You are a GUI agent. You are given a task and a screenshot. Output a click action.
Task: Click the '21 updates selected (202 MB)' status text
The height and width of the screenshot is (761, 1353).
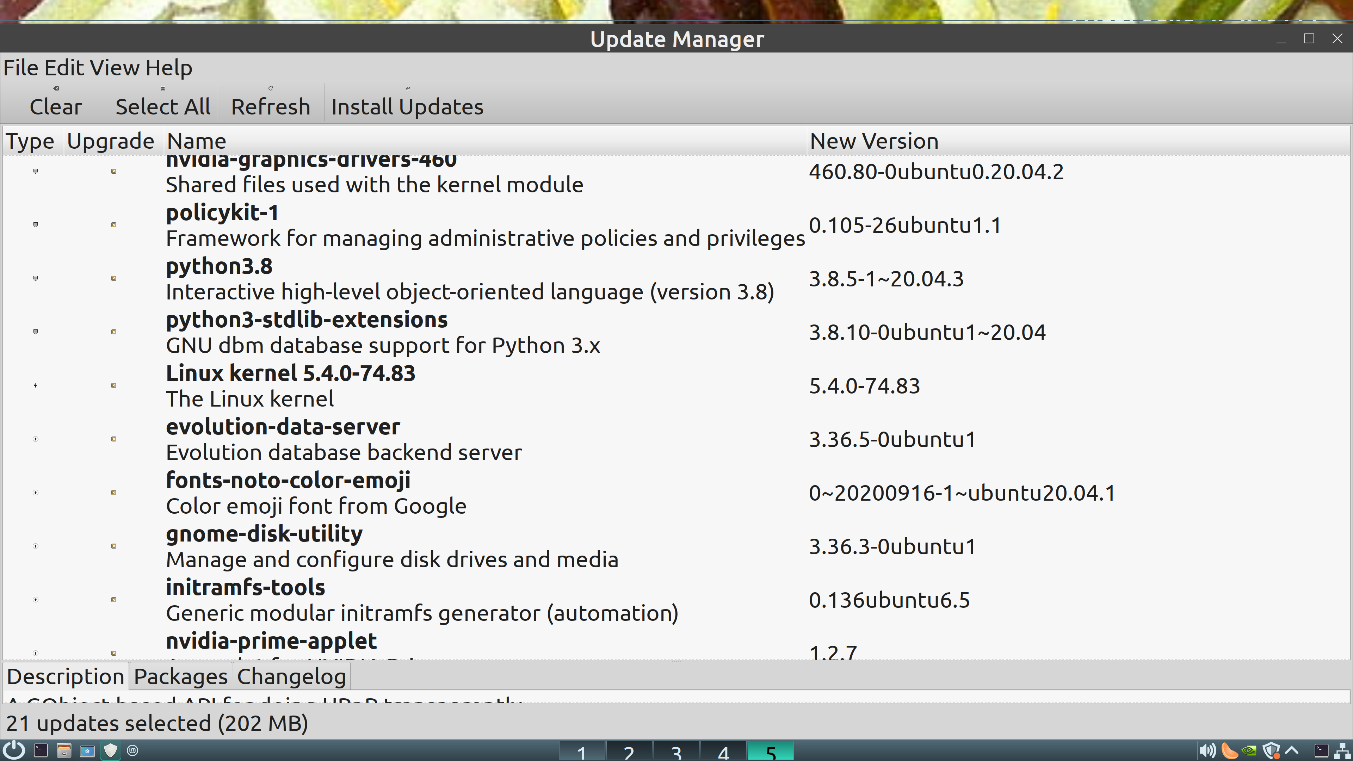pyautogui.click(x=157, y=723)
